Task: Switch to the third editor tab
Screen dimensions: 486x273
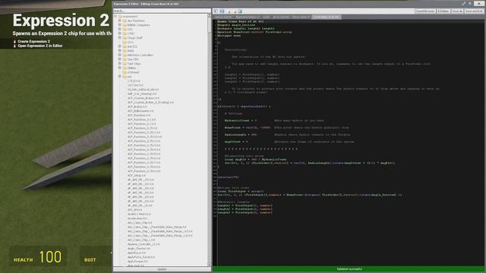Action: tap(266, 17)
